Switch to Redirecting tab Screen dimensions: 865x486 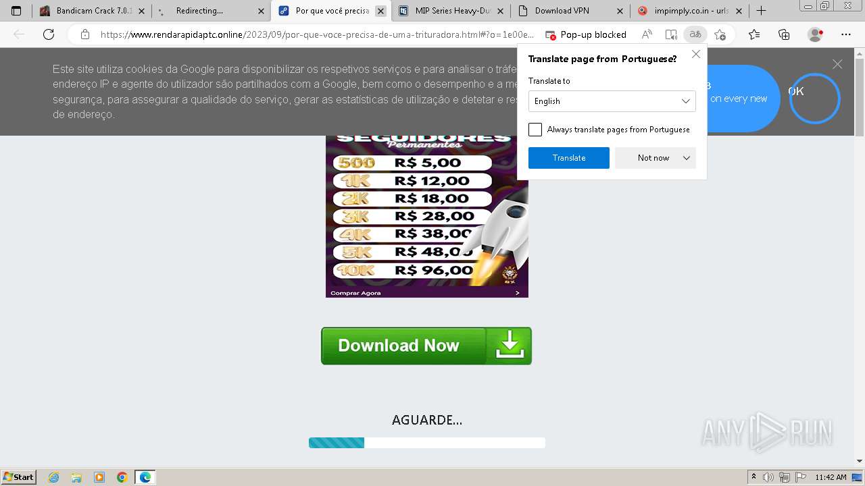pyautogui.click(x=211, y=11)
